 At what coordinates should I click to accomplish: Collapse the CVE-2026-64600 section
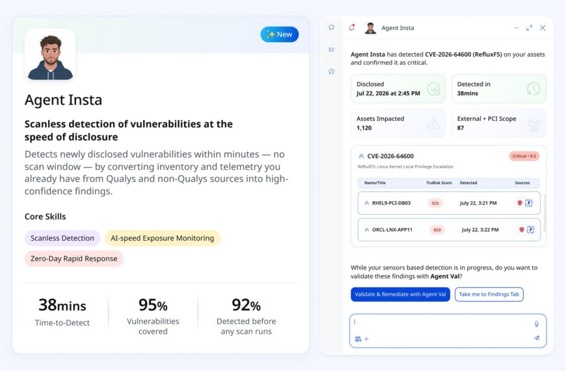tap(361, 156)
